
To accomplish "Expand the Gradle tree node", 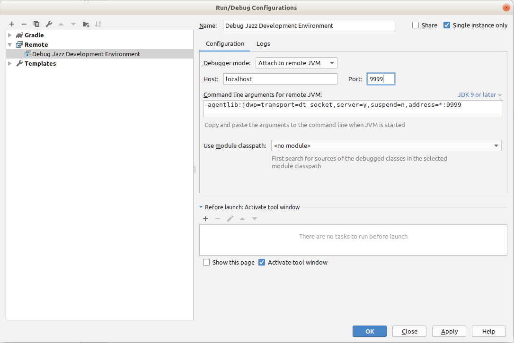I will (10, 35).
